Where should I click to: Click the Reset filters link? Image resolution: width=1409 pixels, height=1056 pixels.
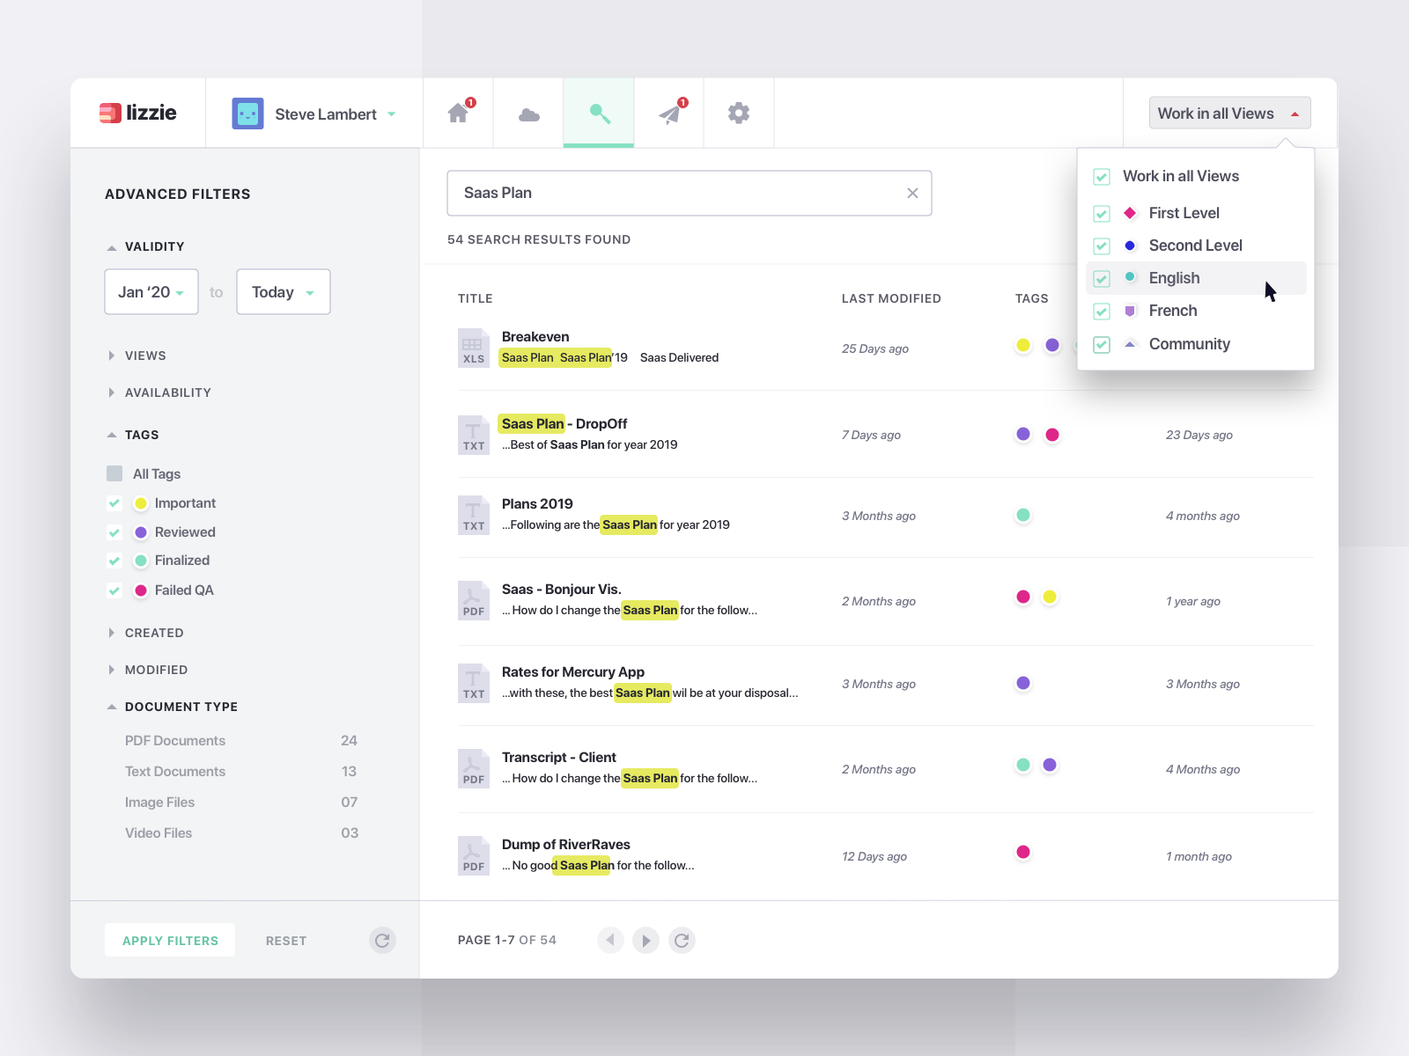(x=285, y=940)
